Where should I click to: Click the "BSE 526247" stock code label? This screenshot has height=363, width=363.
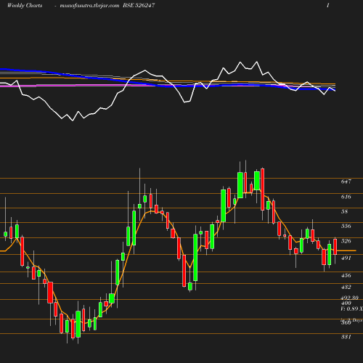[x=139, y=6]
